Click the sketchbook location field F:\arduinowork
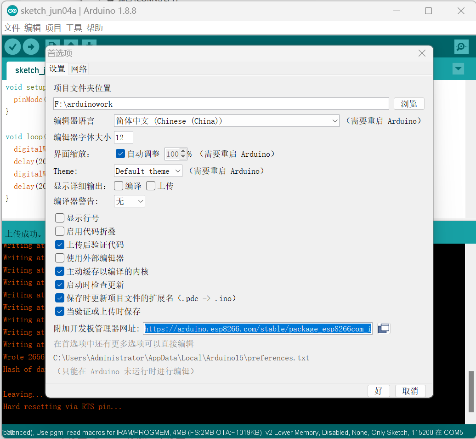This screenshot has height=439, width=476. tap(221, 104)
